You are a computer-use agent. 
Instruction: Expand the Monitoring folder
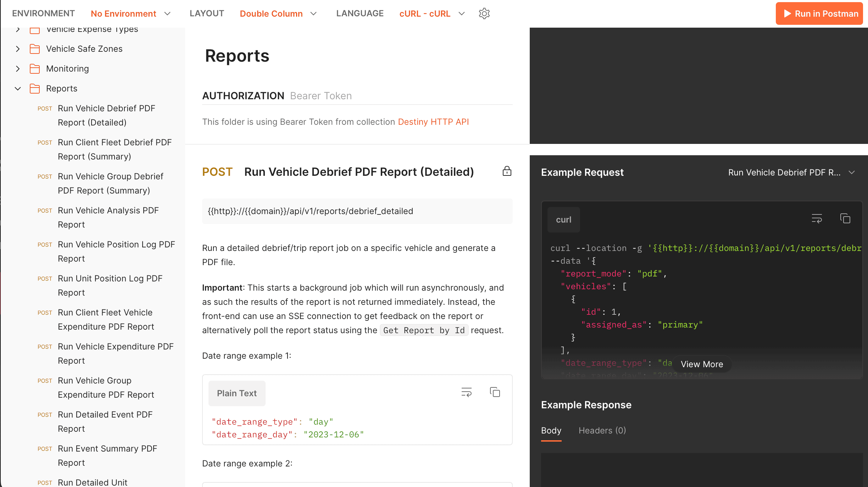tap(18, 69)
